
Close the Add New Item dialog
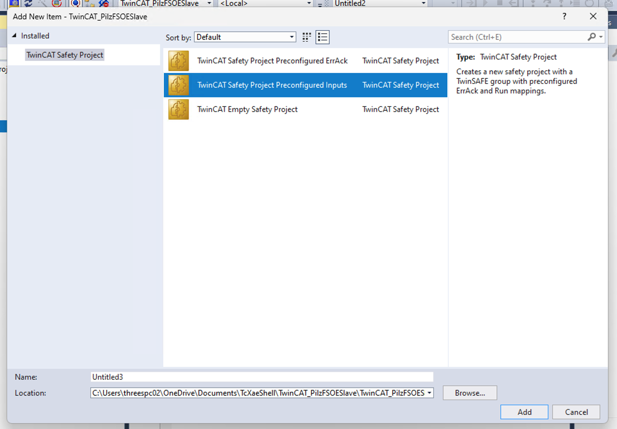[x=593, y=16]
